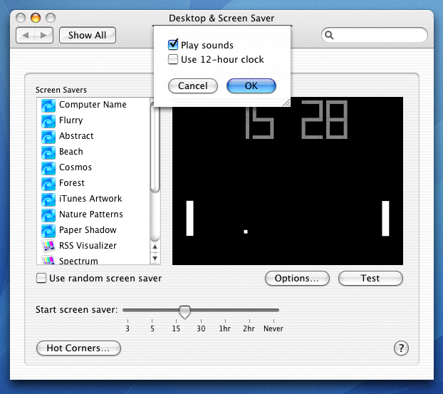Click the magnifying glass search icon

point(329,36)
